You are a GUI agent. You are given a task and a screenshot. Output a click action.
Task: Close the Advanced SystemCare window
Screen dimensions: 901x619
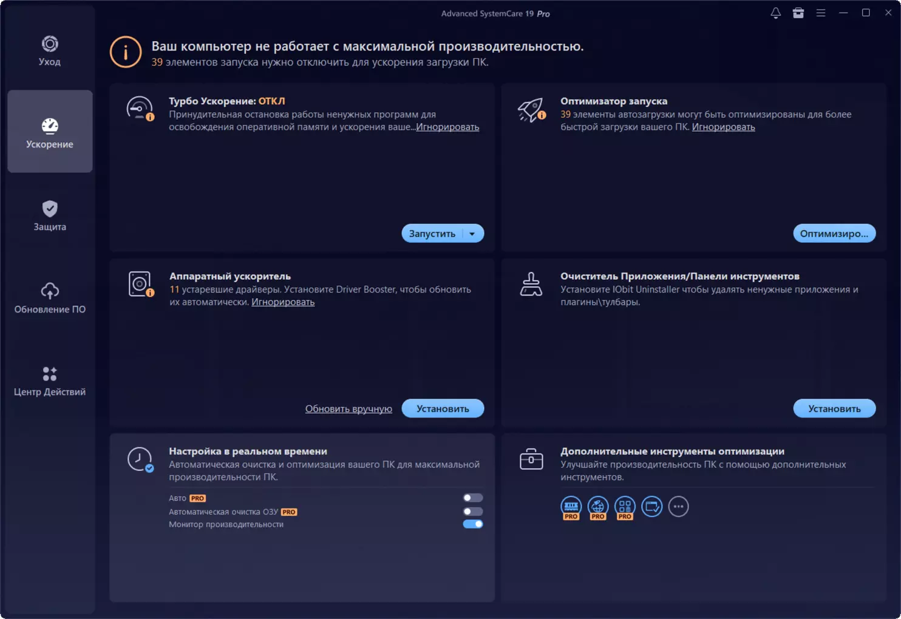[888, 13]
